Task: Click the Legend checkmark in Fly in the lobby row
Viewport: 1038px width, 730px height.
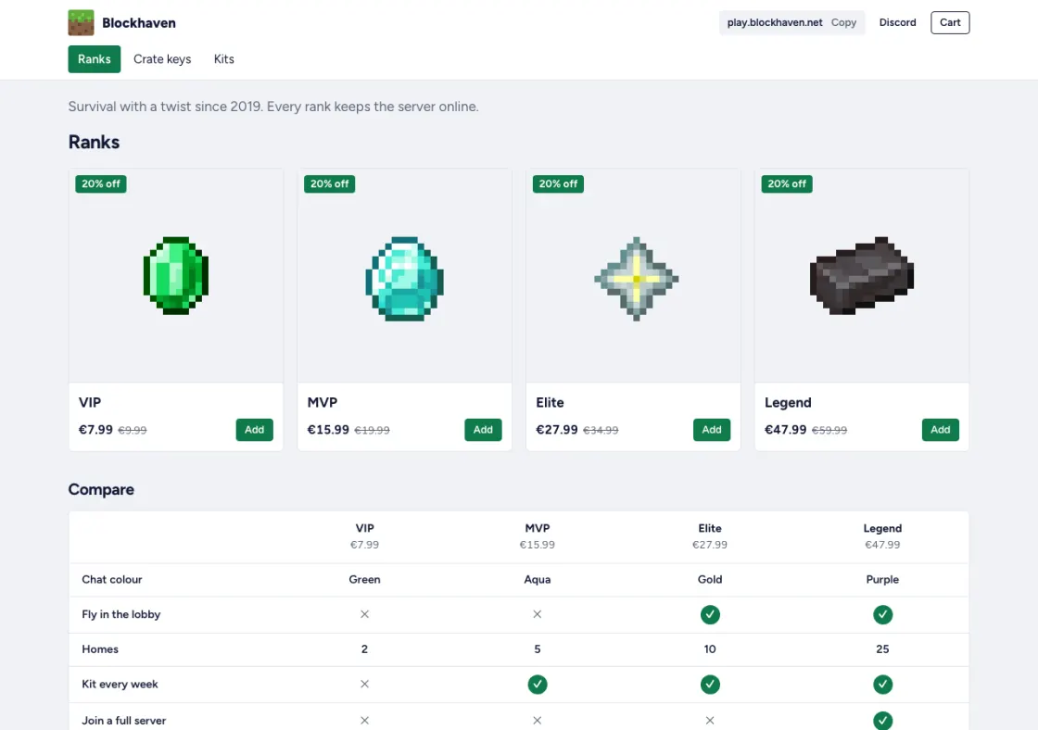Action: tap(882, 614)
